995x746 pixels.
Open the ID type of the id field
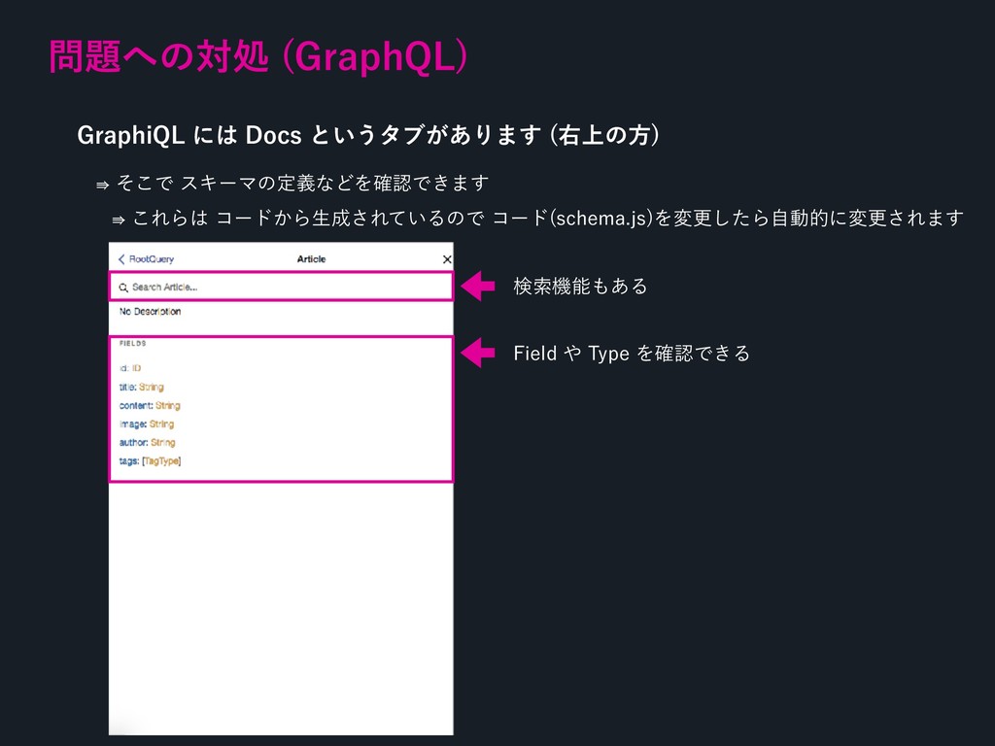tap(136, 368)
